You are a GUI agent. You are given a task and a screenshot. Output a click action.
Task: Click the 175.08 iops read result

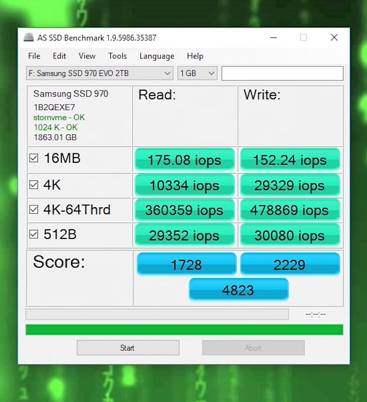click(x=185, y=159)
